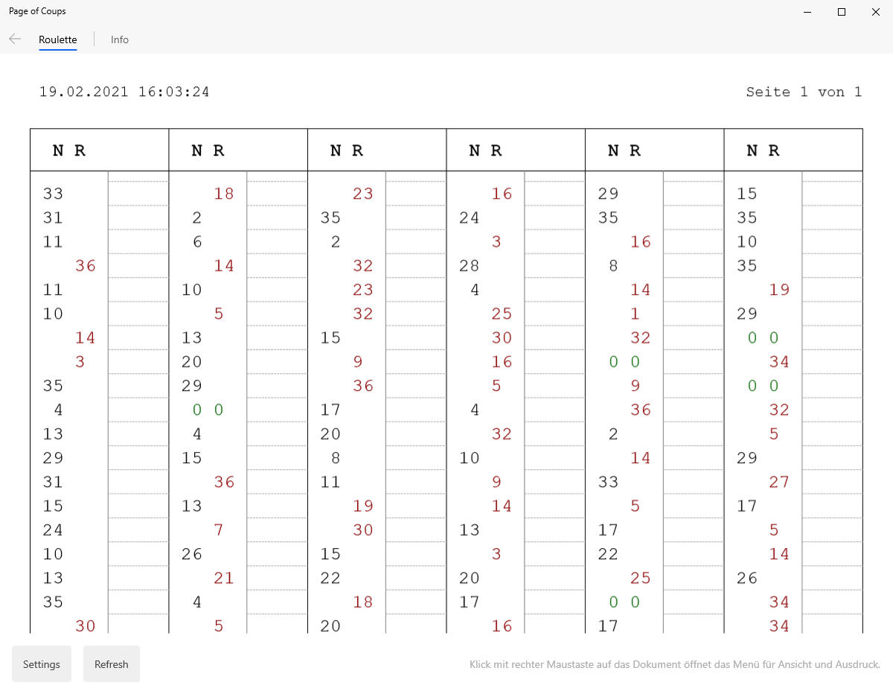Screen dimensions: 893x694
Task: Click the last column N R header
Action: click(764, 150)
